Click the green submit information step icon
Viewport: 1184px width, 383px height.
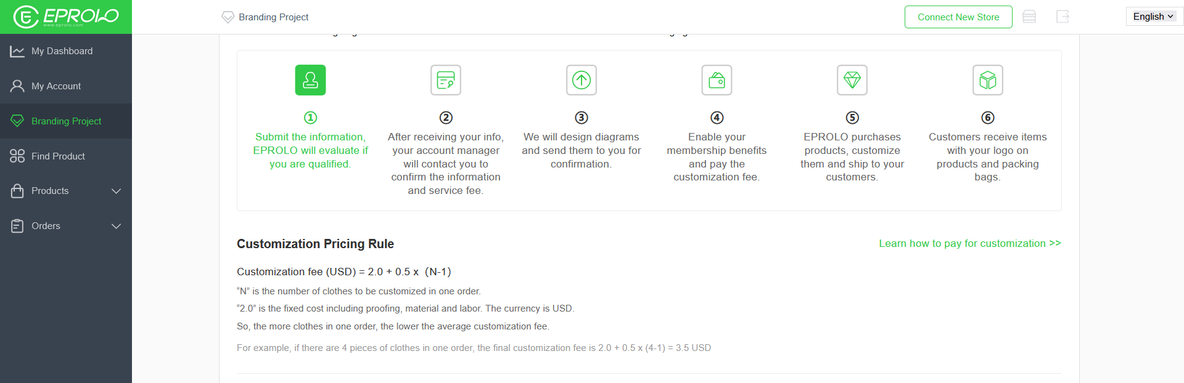click(x=310, y=80)
